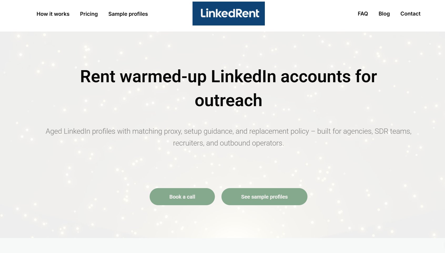This screenshot has width=445, height=253.
Task: Check pricing from the top navigation
Action: tap(89, 14)
